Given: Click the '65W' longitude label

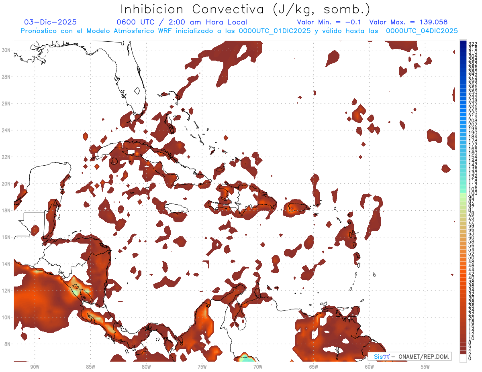Looking at the screenshot, I should click(314, 367).
